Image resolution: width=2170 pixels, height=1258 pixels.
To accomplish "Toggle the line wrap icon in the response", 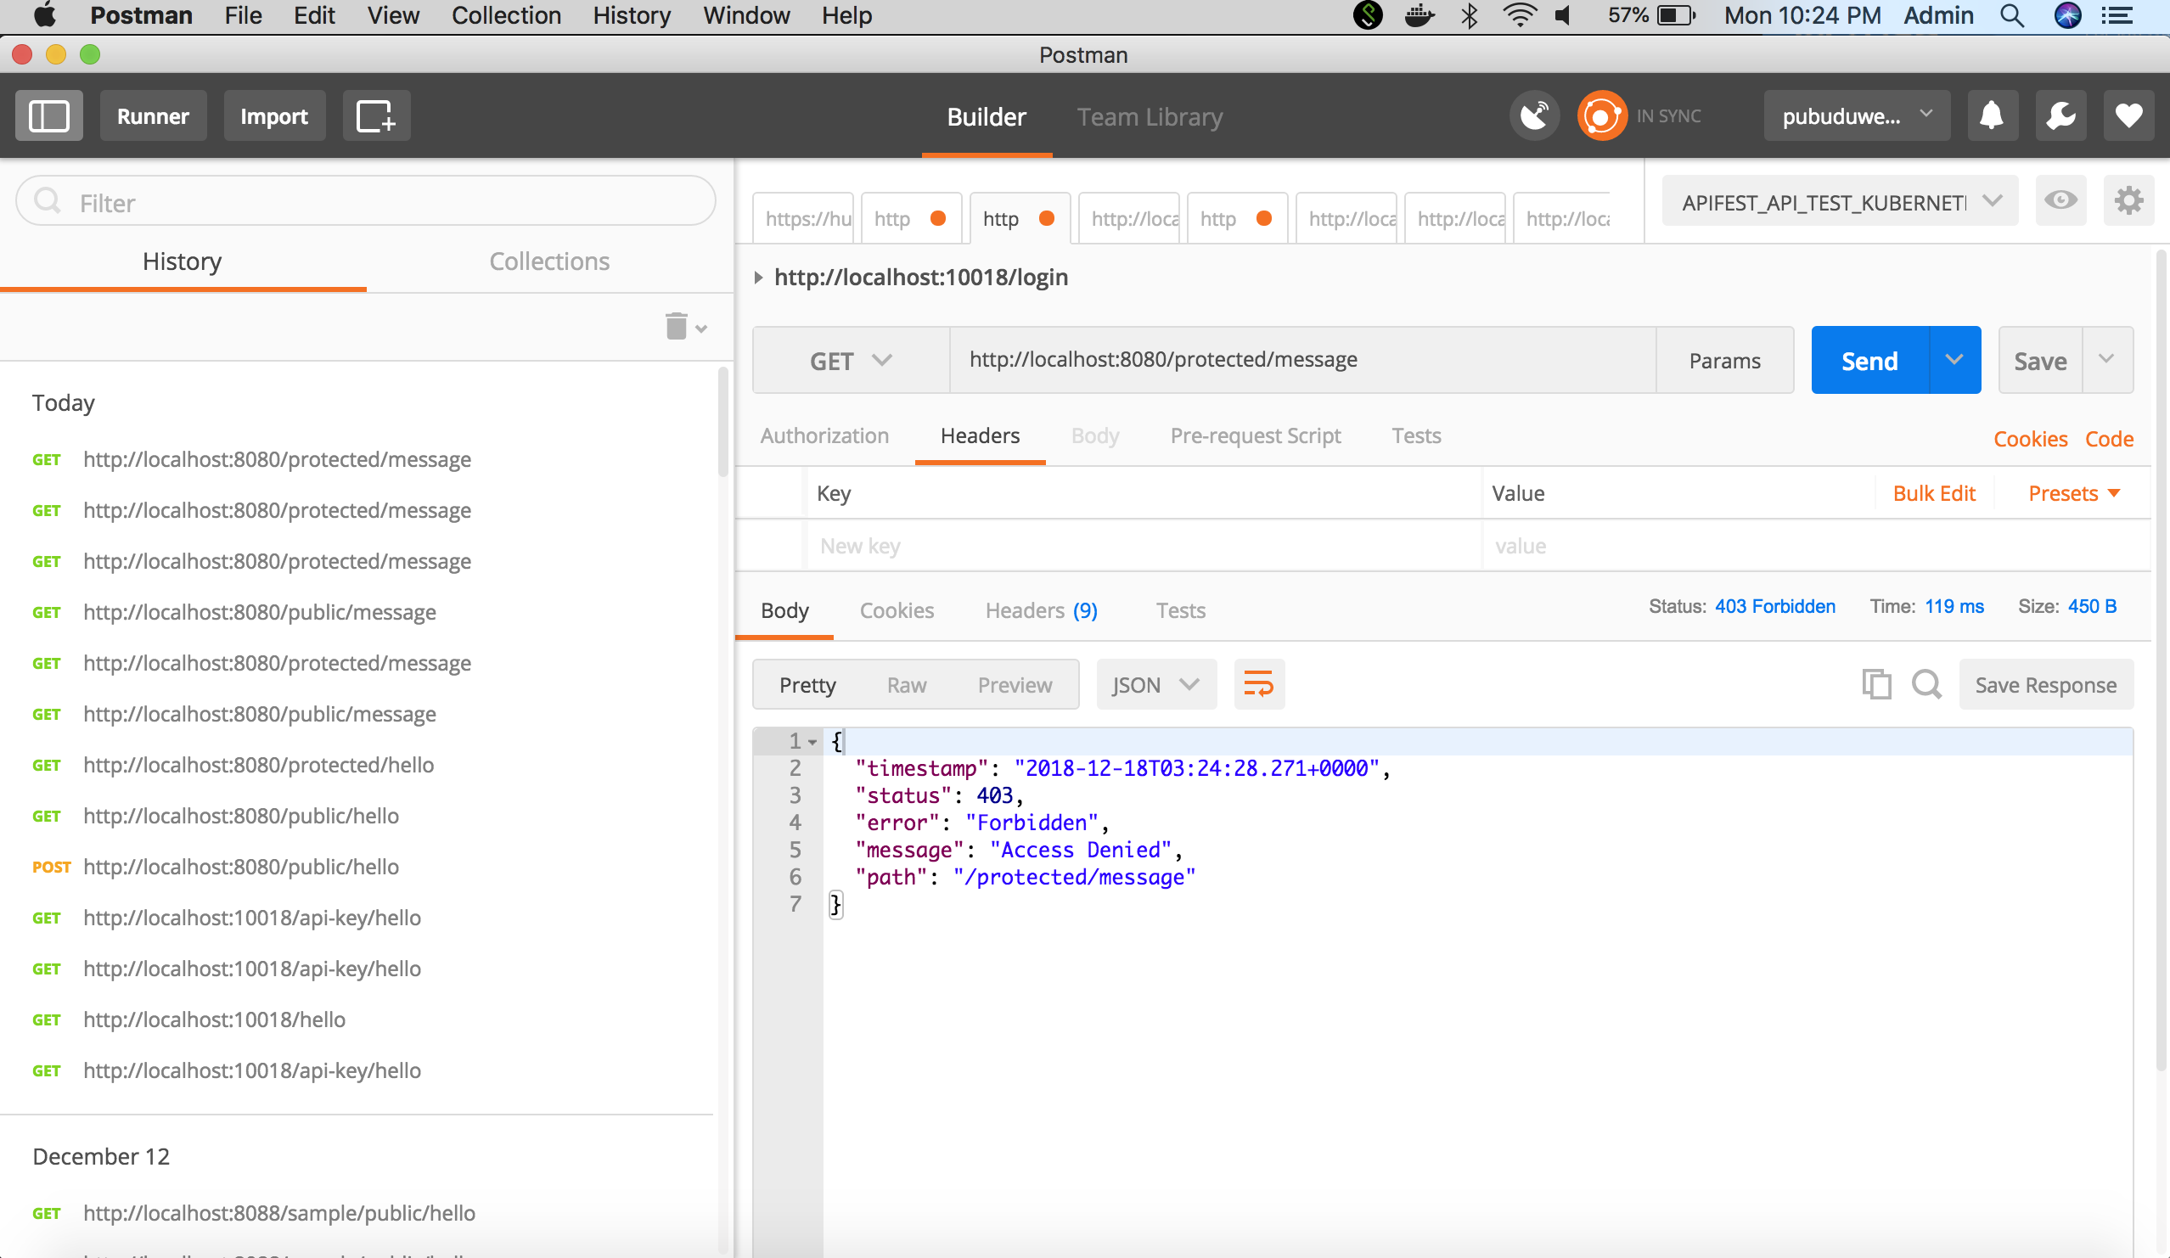I will click(x=1259, y=684).
